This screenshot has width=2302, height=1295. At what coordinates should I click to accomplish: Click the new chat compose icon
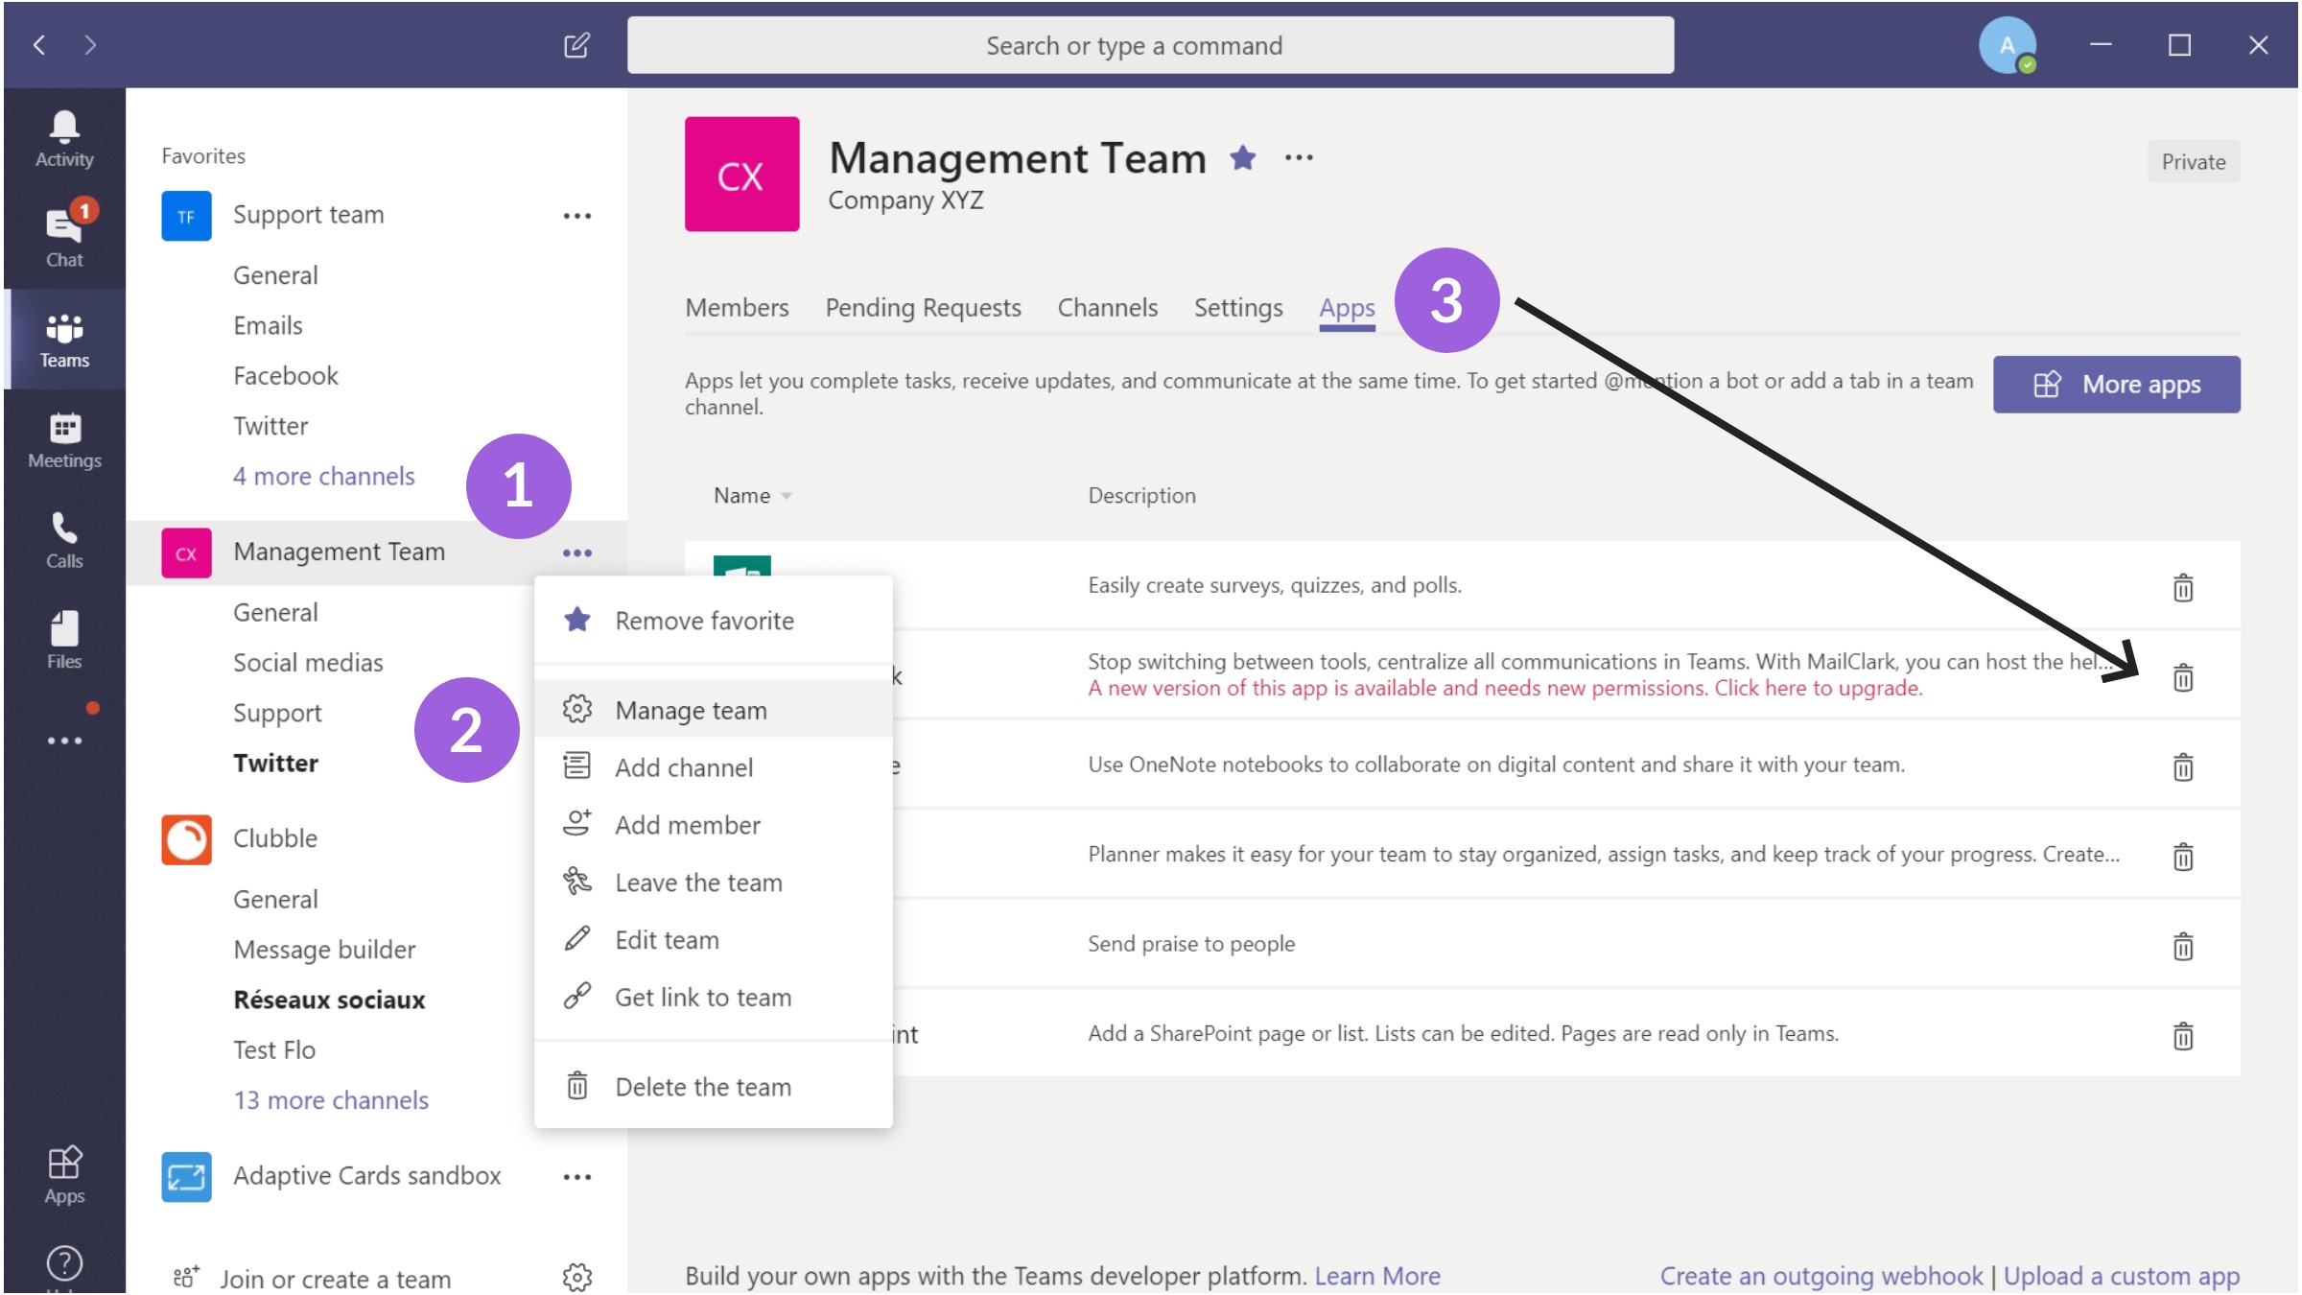576,45
